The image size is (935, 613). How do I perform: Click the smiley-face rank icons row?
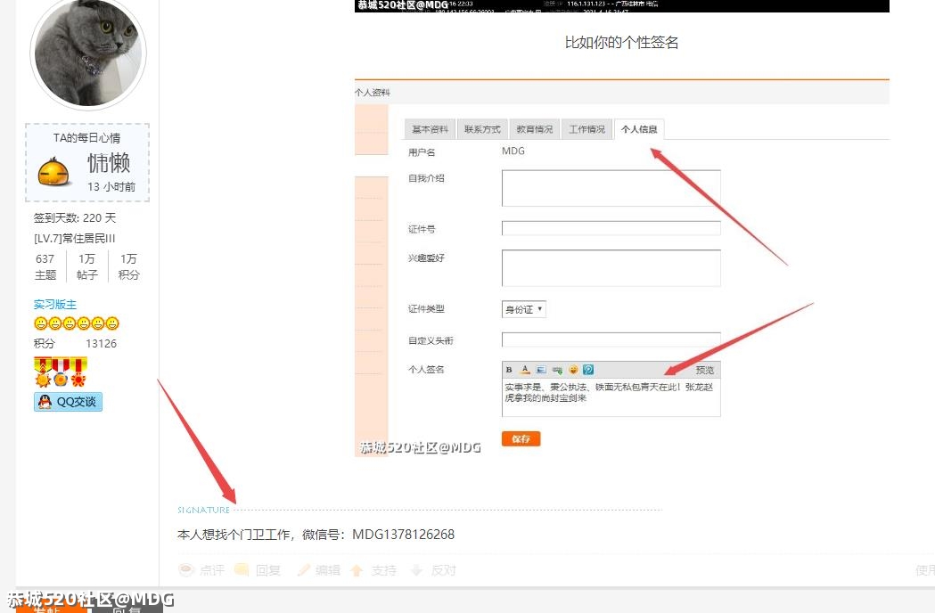point(77,323)
